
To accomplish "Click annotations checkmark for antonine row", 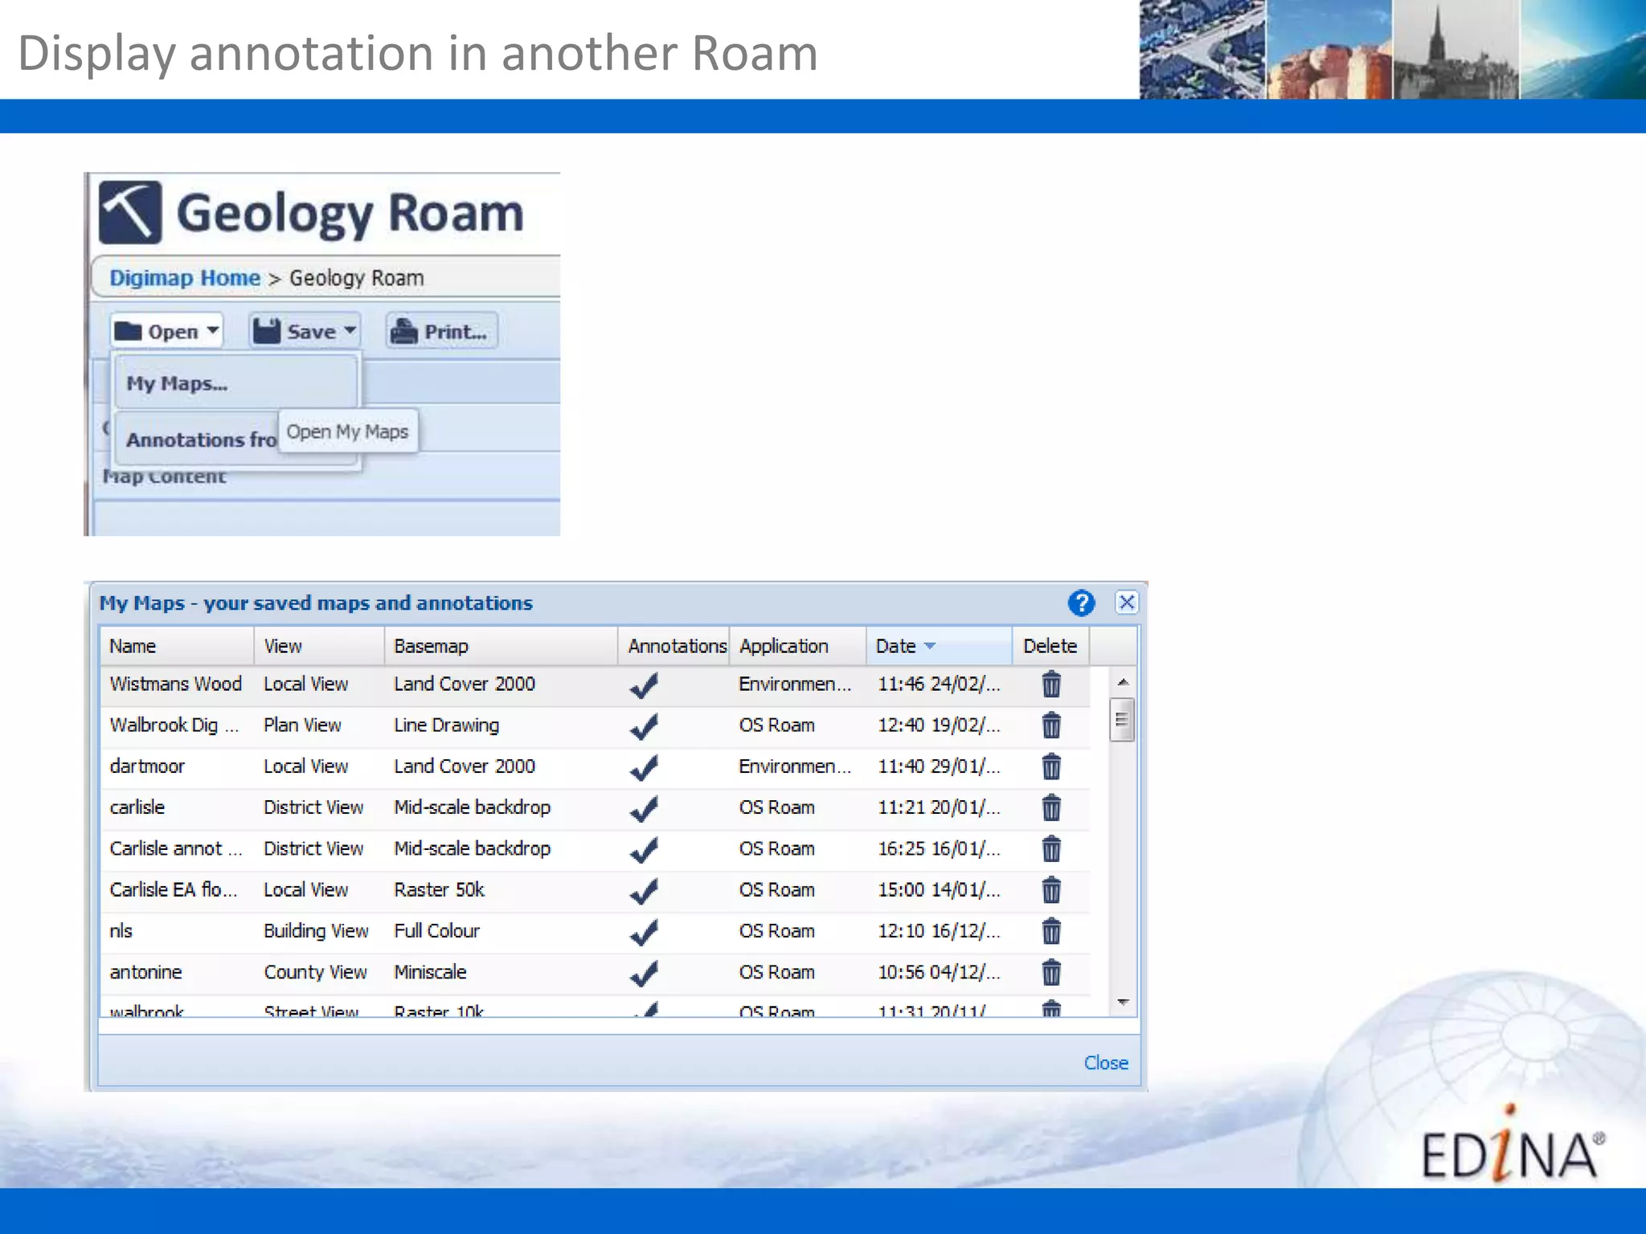I will pos(644,973).
